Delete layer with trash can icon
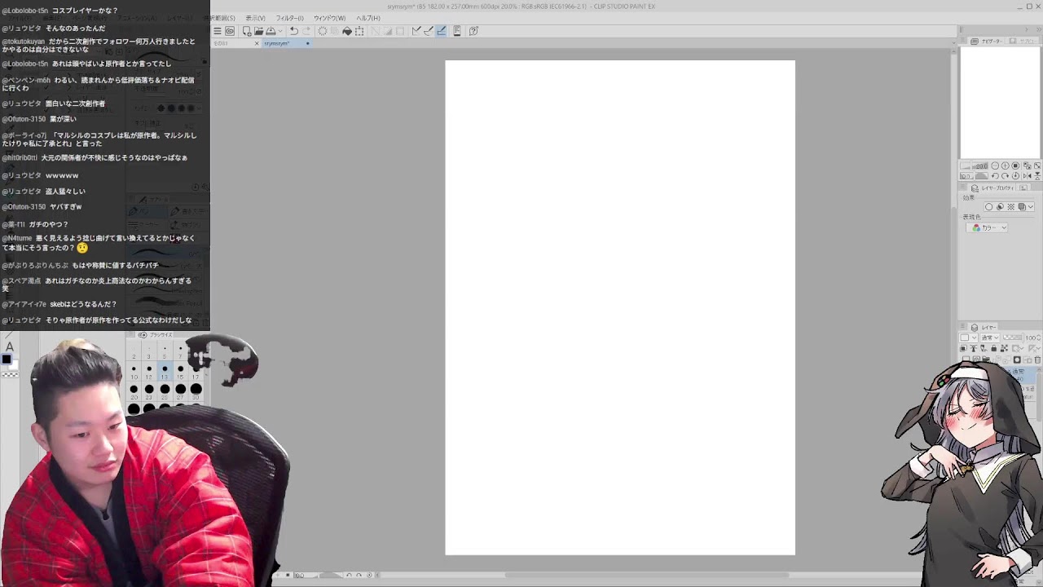1043x587 pixels. pyautogui.click(x=1037, y=360)
